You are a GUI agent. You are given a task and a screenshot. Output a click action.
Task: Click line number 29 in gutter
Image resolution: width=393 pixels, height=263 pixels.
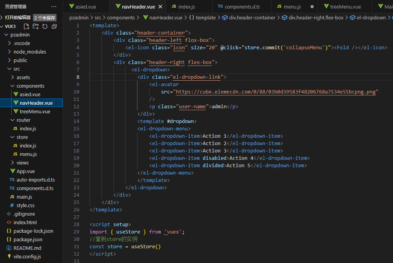76,232
